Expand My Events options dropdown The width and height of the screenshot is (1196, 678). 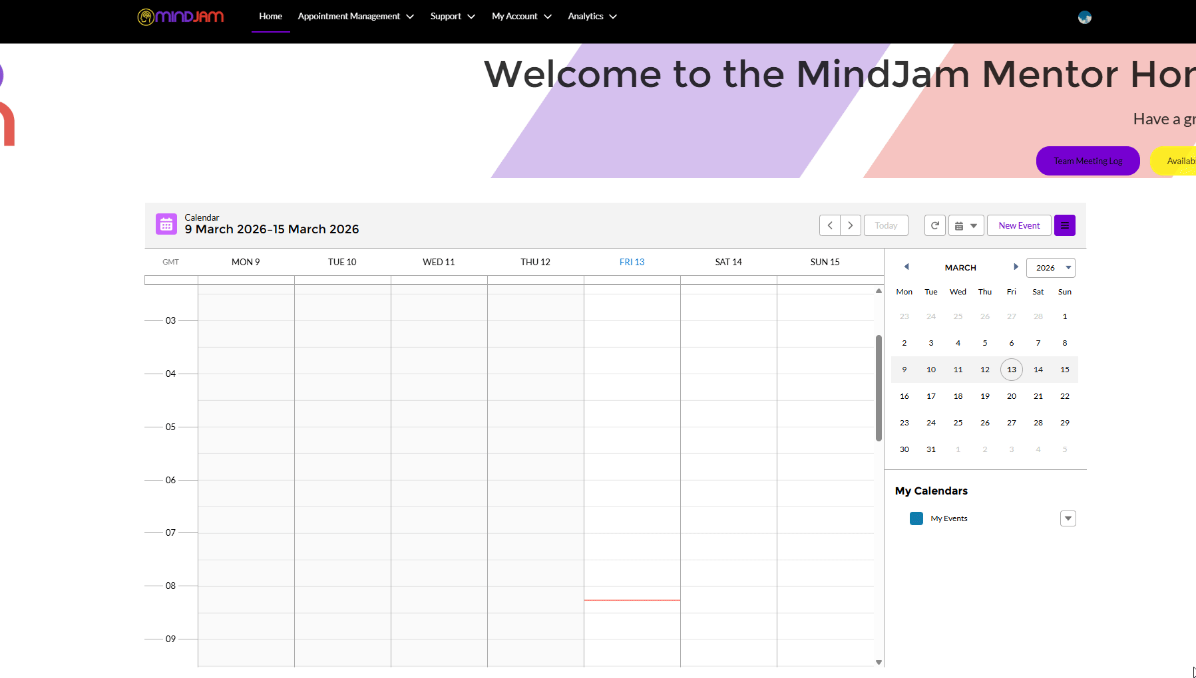[1068, 518]
